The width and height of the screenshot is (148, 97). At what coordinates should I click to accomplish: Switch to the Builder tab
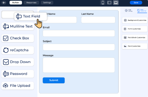point(16,3)
